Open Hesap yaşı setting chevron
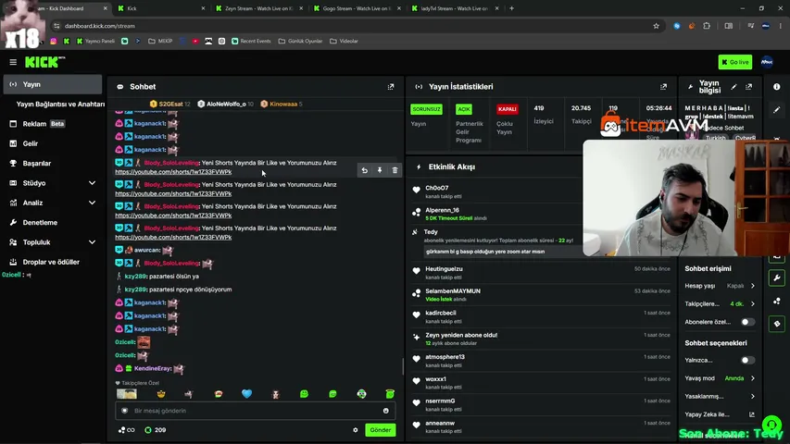Viewport: 790px width, 444px height. pos(753,286)
